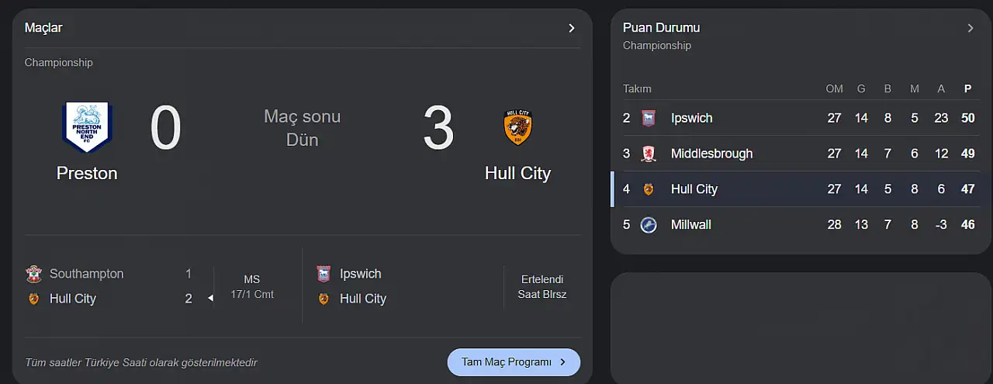Click the Preston North End crest
Image resolution: width=993 pixels, height=384 pixels.
pyautogui.click(x=87, y=128)
